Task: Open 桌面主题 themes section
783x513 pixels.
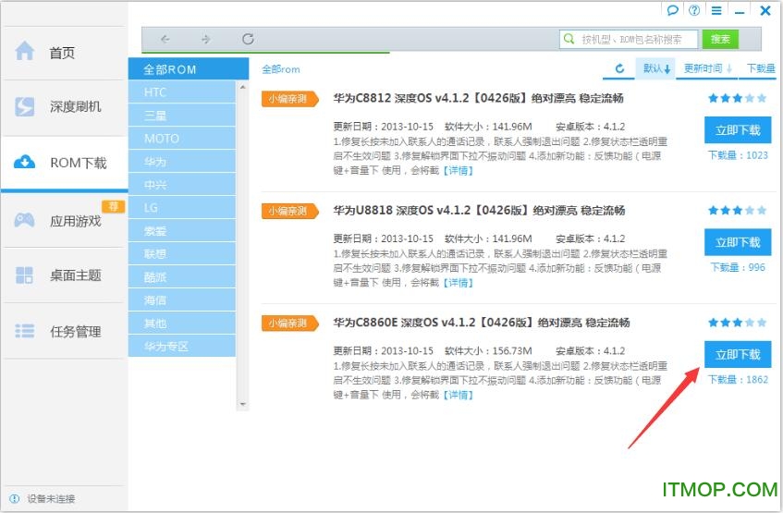Action: pos(64,275)
